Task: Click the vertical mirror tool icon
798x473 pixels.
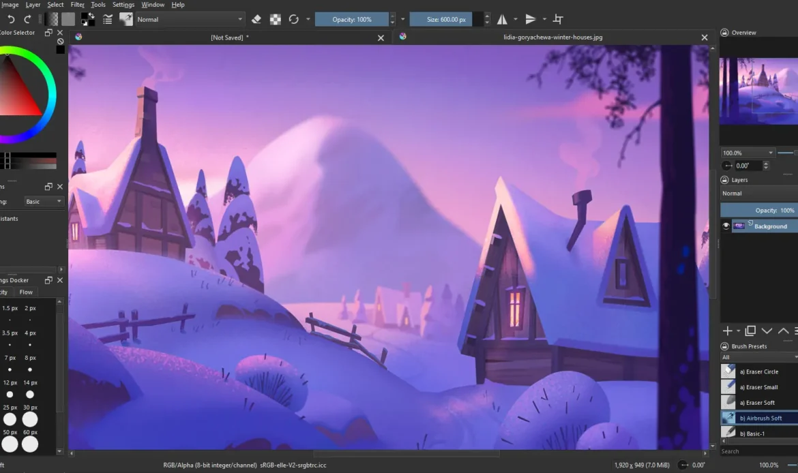Action: tap(531, 20)
